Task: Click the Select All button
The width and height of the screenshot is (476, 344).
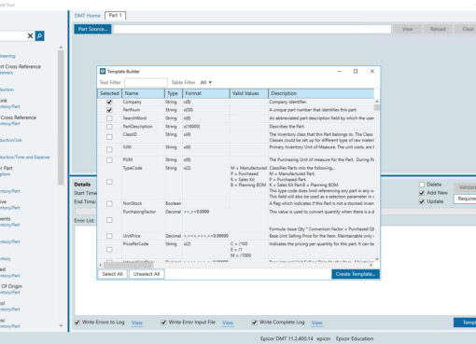Action: (112, 274)
